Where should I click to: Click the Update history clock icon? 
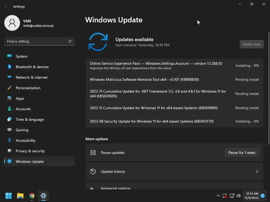(93, 171)
